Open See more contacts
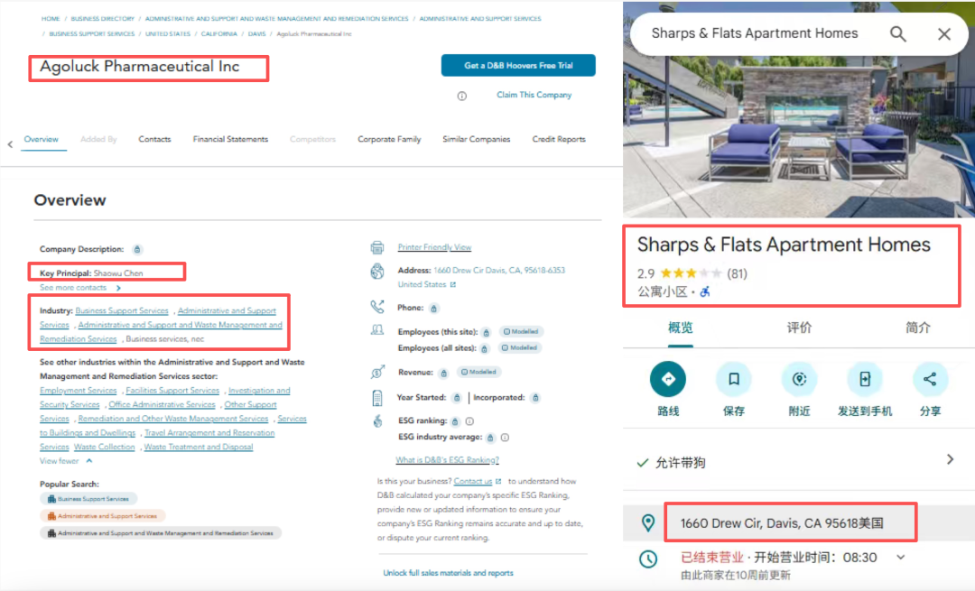Viewport: 975px width, 591px height. [x=80, y=288]
